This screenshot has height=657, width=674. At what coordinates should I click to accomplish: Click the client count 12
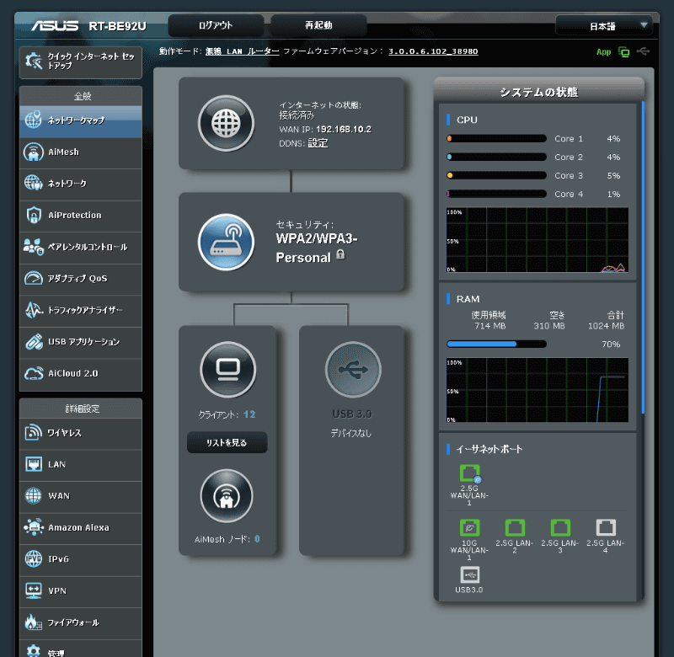[249, 414]
